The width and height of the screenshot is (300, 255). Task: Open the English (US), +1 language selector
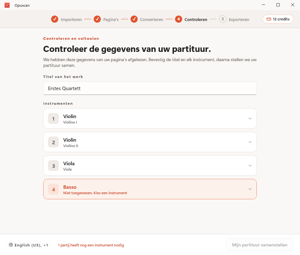[28, 245]
